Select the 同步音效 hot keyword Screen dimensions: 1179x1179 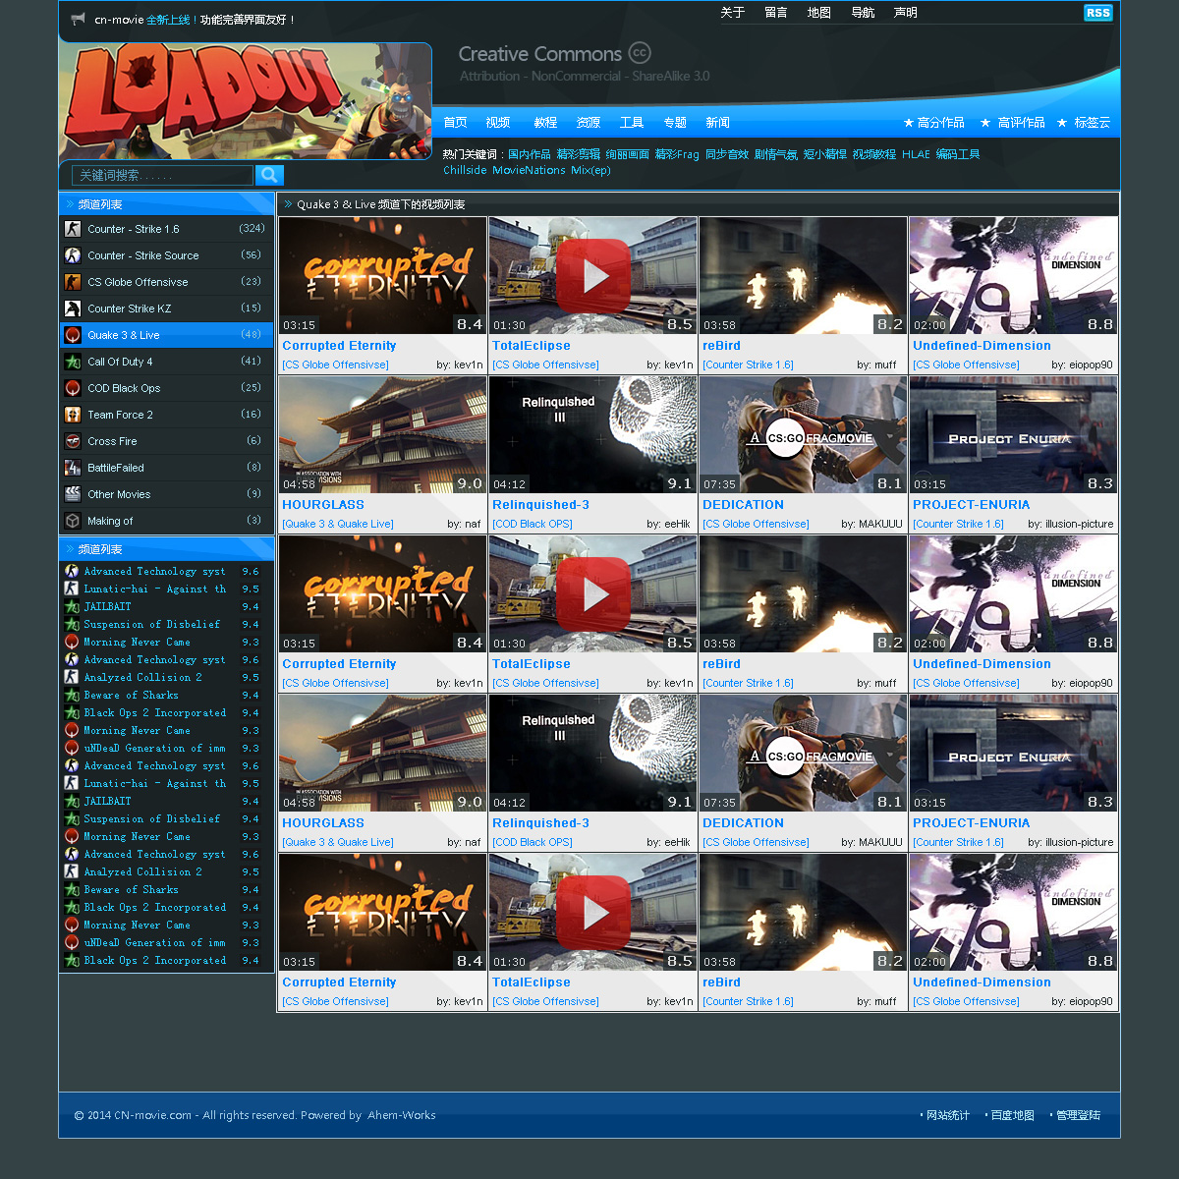click(x=727, y=154)
